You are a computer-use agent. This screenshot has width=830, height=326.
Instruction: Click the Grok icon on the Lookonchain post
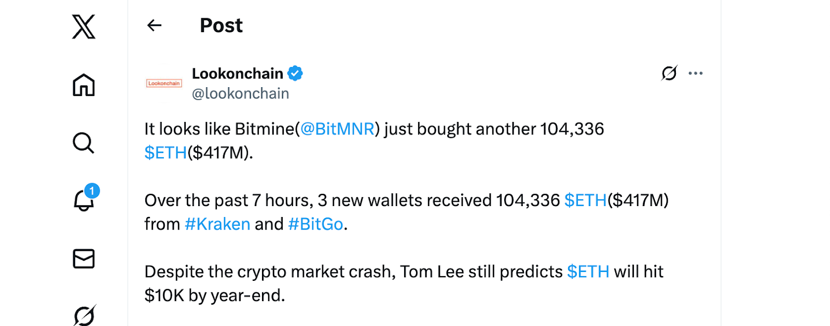pyautogui.click(x=669, y=73)
